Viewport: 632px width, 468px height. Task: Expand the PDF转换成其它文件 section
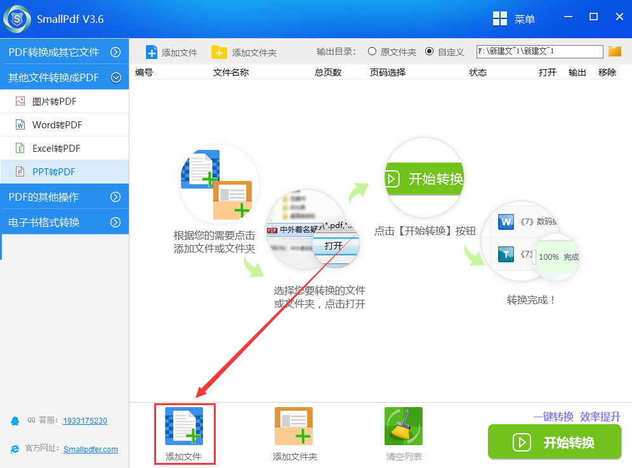[x=65, y=51]
